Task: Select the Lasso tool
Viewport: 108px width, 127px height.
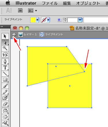Action: (x=5, y=54)
